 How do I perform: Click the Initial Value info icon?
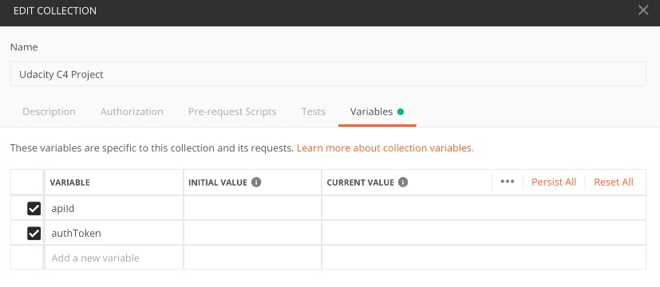pyautogui.click(x=256, y=183)
